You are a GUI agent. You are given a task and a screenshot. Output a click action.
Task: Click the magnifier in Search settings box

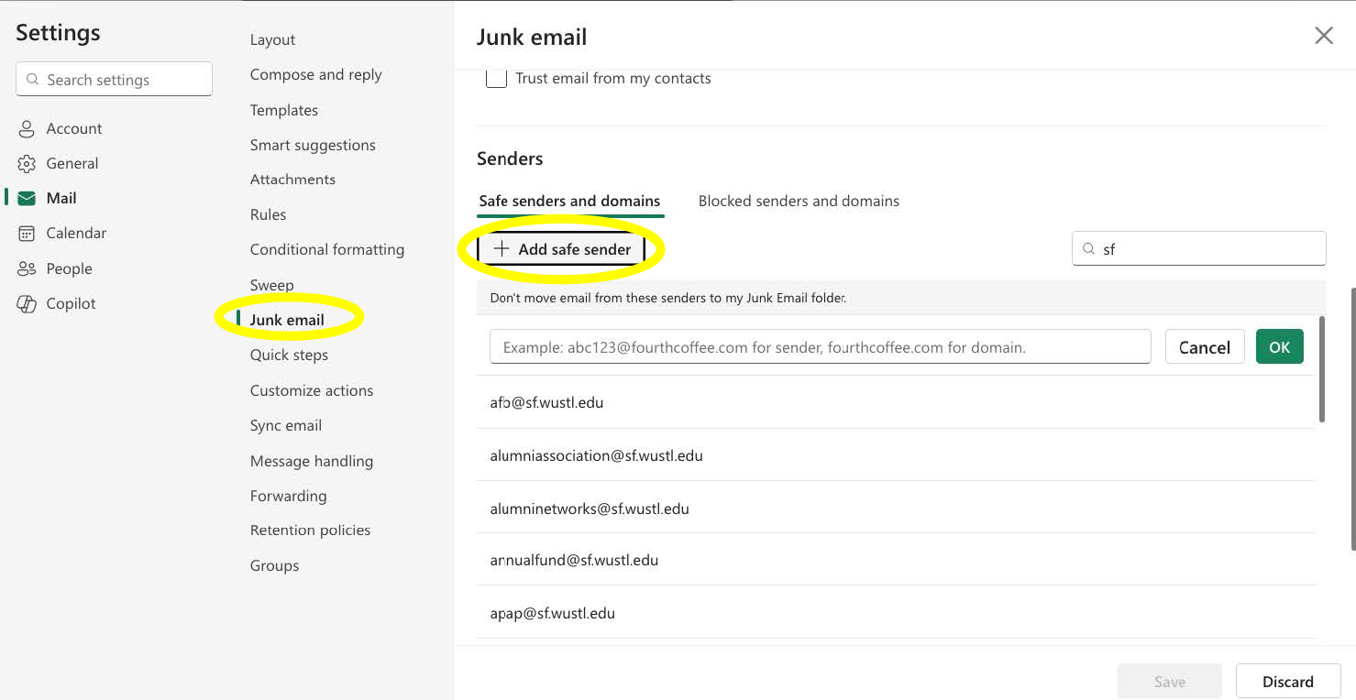click(x=32, y=80)
